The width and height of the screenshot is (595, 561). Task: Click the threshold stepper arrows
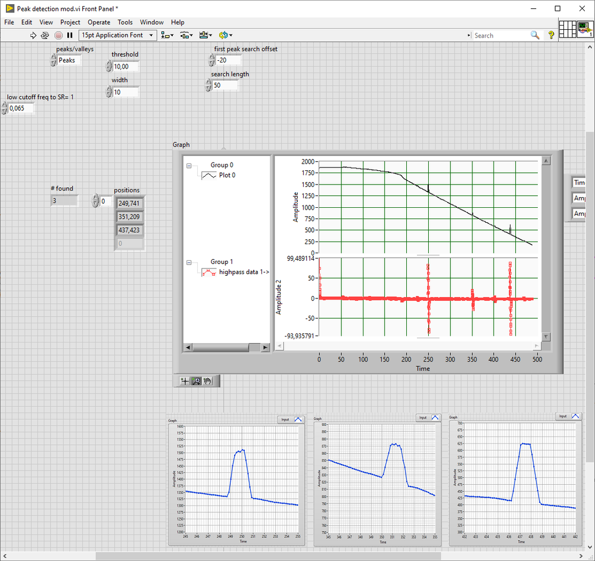(x=109, y=66)
